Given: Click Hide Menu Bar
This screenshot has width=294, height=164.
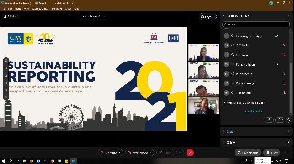Looking at the screenshot, I should pyautogui.click(x=64, y=3).
